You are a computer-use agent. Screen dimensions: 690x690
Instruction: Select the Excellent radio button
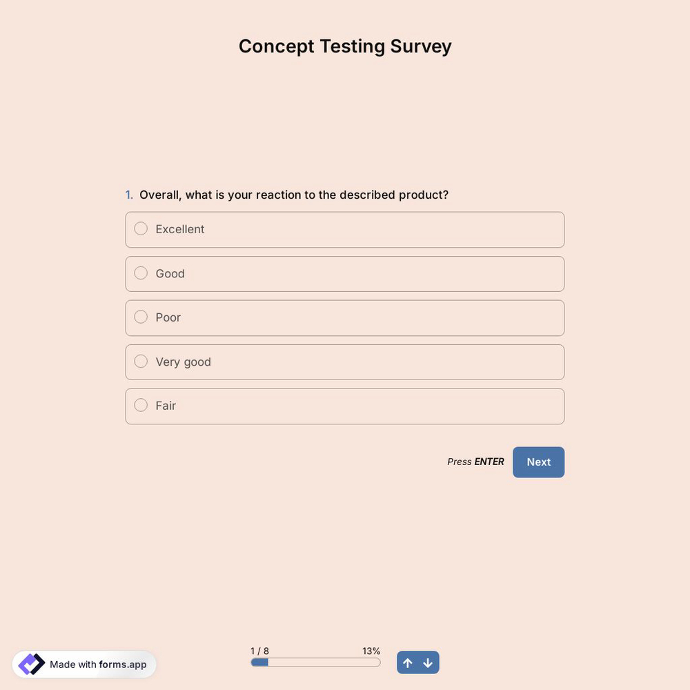click(141, 228)
